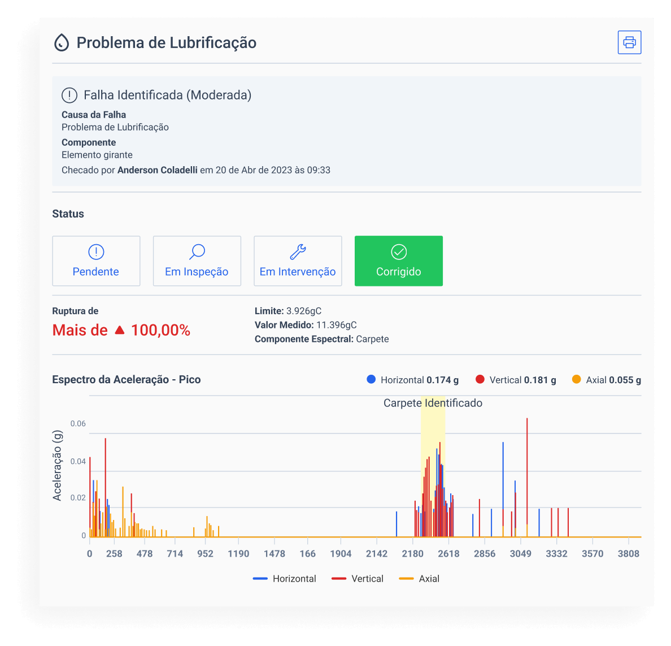Click the blue Horizontal legend dot above the chart
The image size is (671, 646).
[371, 380]
